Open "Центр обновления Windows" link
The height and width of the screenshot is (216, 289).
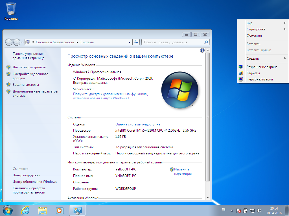(x=35, y=182)
